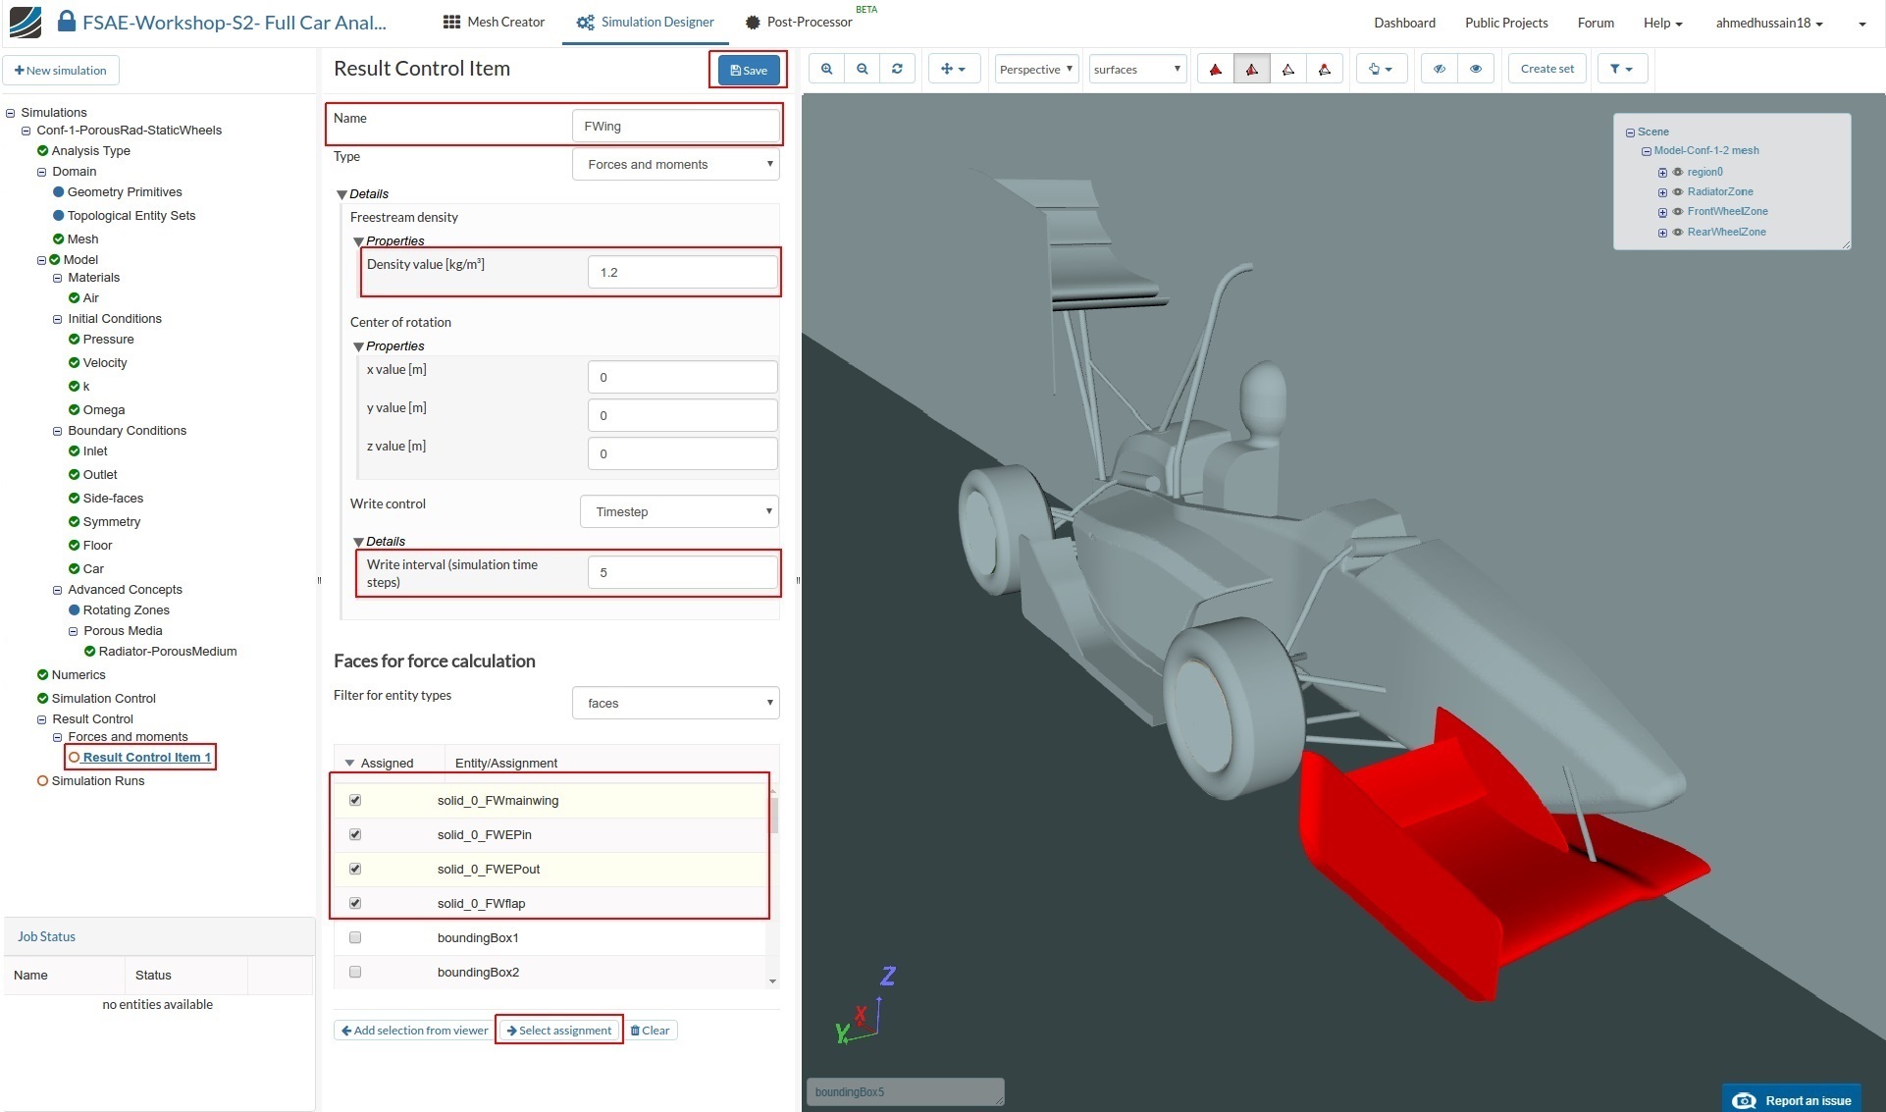Open the selection pointer mode menu
1886x1112 pixels.
tap(1381, 69)
